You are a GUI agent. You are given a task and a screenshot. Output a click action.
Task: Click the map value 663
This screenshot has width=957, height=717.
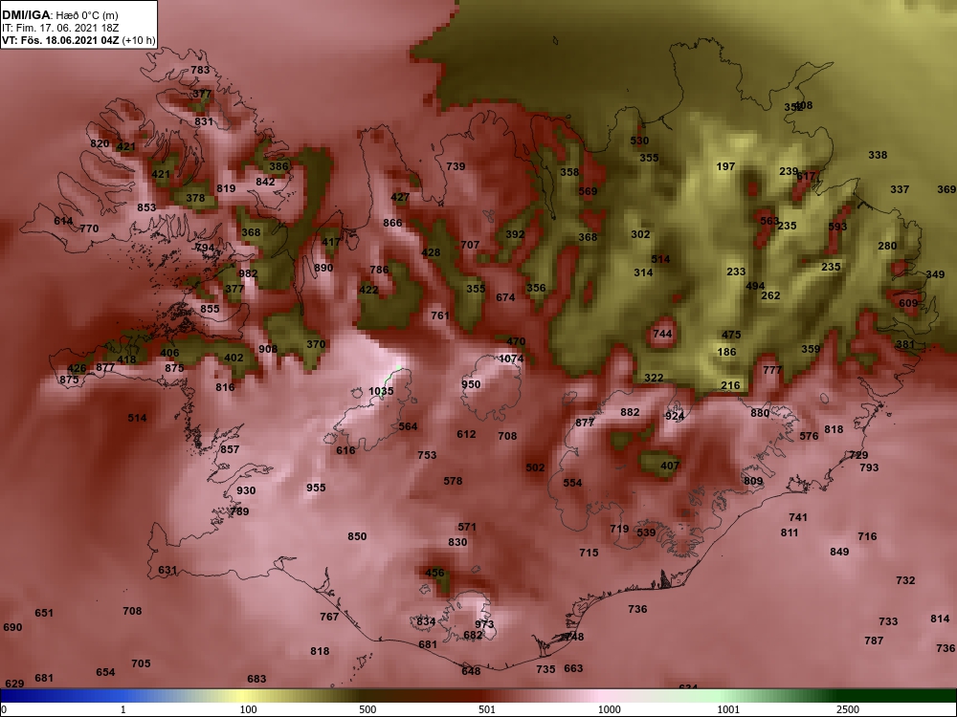pyautogui.click(x=573, y=669)
